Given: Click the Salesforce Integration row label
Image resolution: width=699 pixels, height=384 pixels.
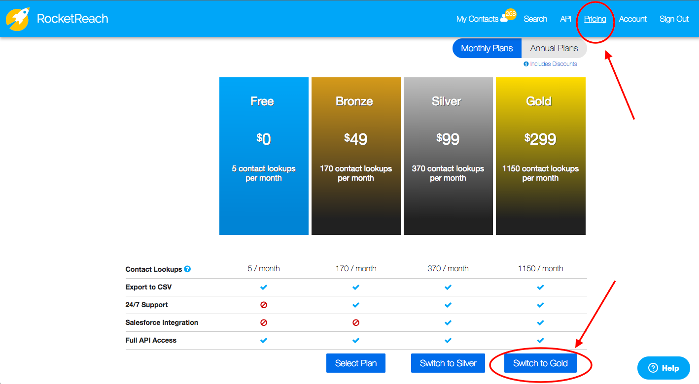Looking at the screenshot, I should [x=162, y=322].
